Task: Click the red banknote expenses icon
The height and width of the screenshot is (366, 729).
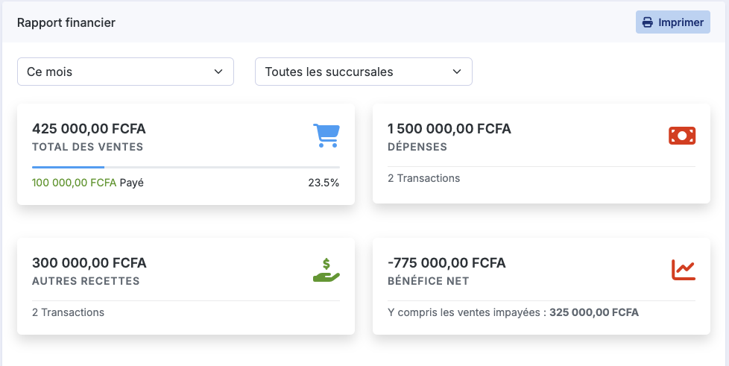Action: pos(682,136)
